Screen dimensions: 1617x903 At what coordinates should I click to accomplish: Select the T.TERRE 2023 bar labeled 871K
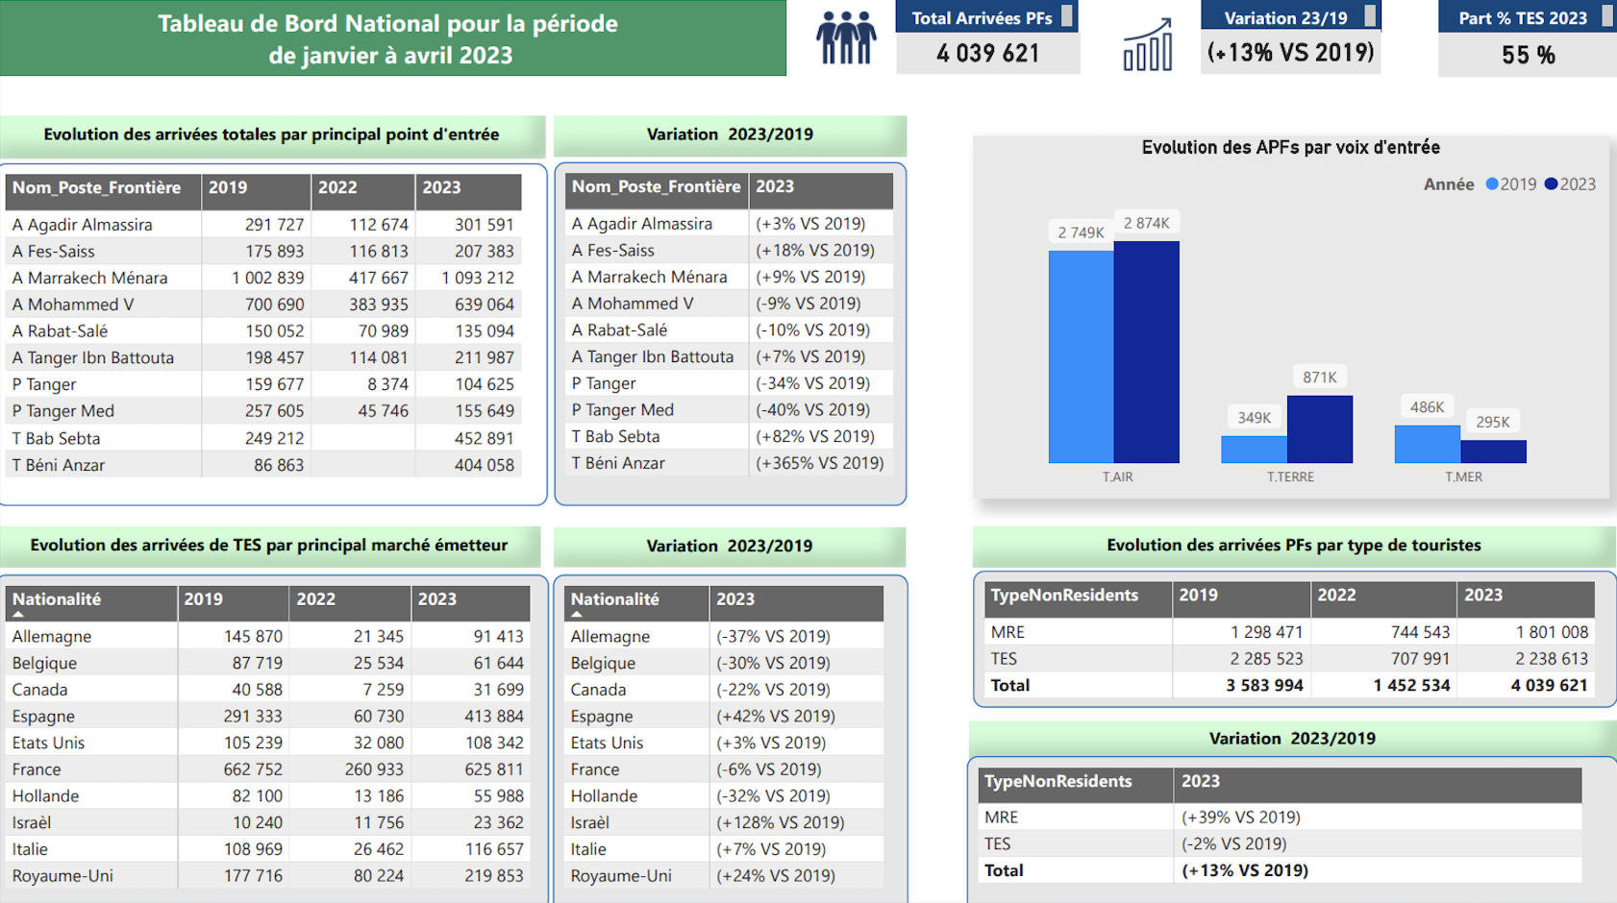click(x=1320, y=429)
